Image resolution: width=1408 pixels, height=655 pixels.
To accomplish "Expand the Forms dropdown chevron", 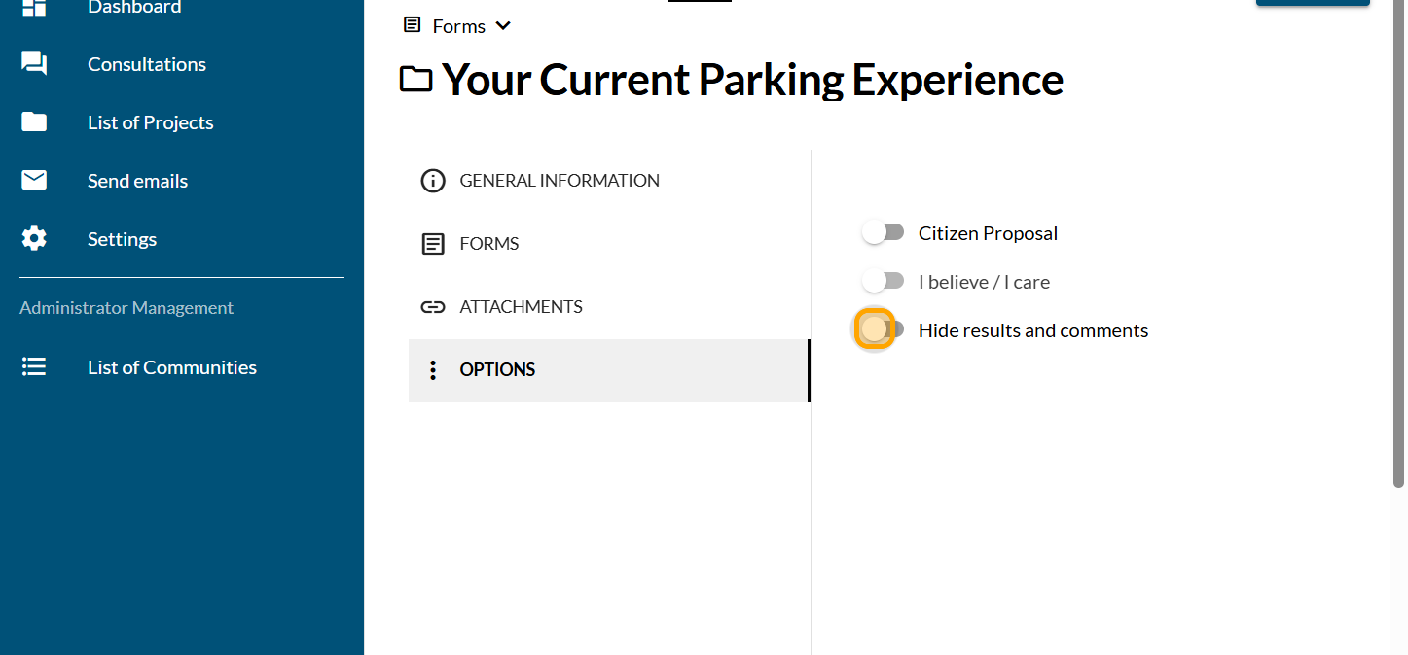I will 503,26.
